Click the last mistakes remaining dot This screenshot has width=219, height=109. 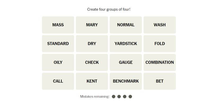[x=130, y=97]
